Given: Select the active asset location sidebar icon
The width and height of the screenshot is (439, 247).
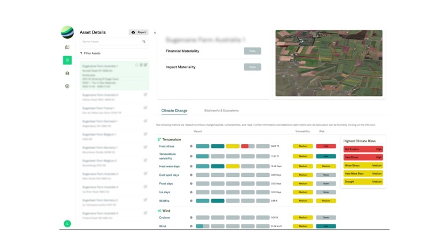Looking at the screenshot, I should (x=67, y=60).
